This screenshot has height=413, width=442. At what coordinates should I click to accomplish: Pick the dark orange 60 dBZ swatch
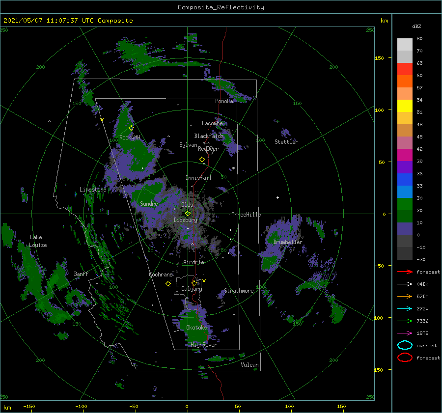(x=405, y=81)
